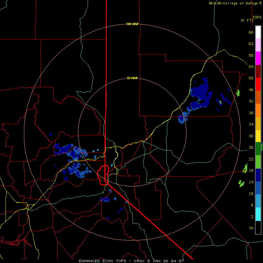Click the small navy echo south of radar site
263x263 pixels.
pos(105,199)
